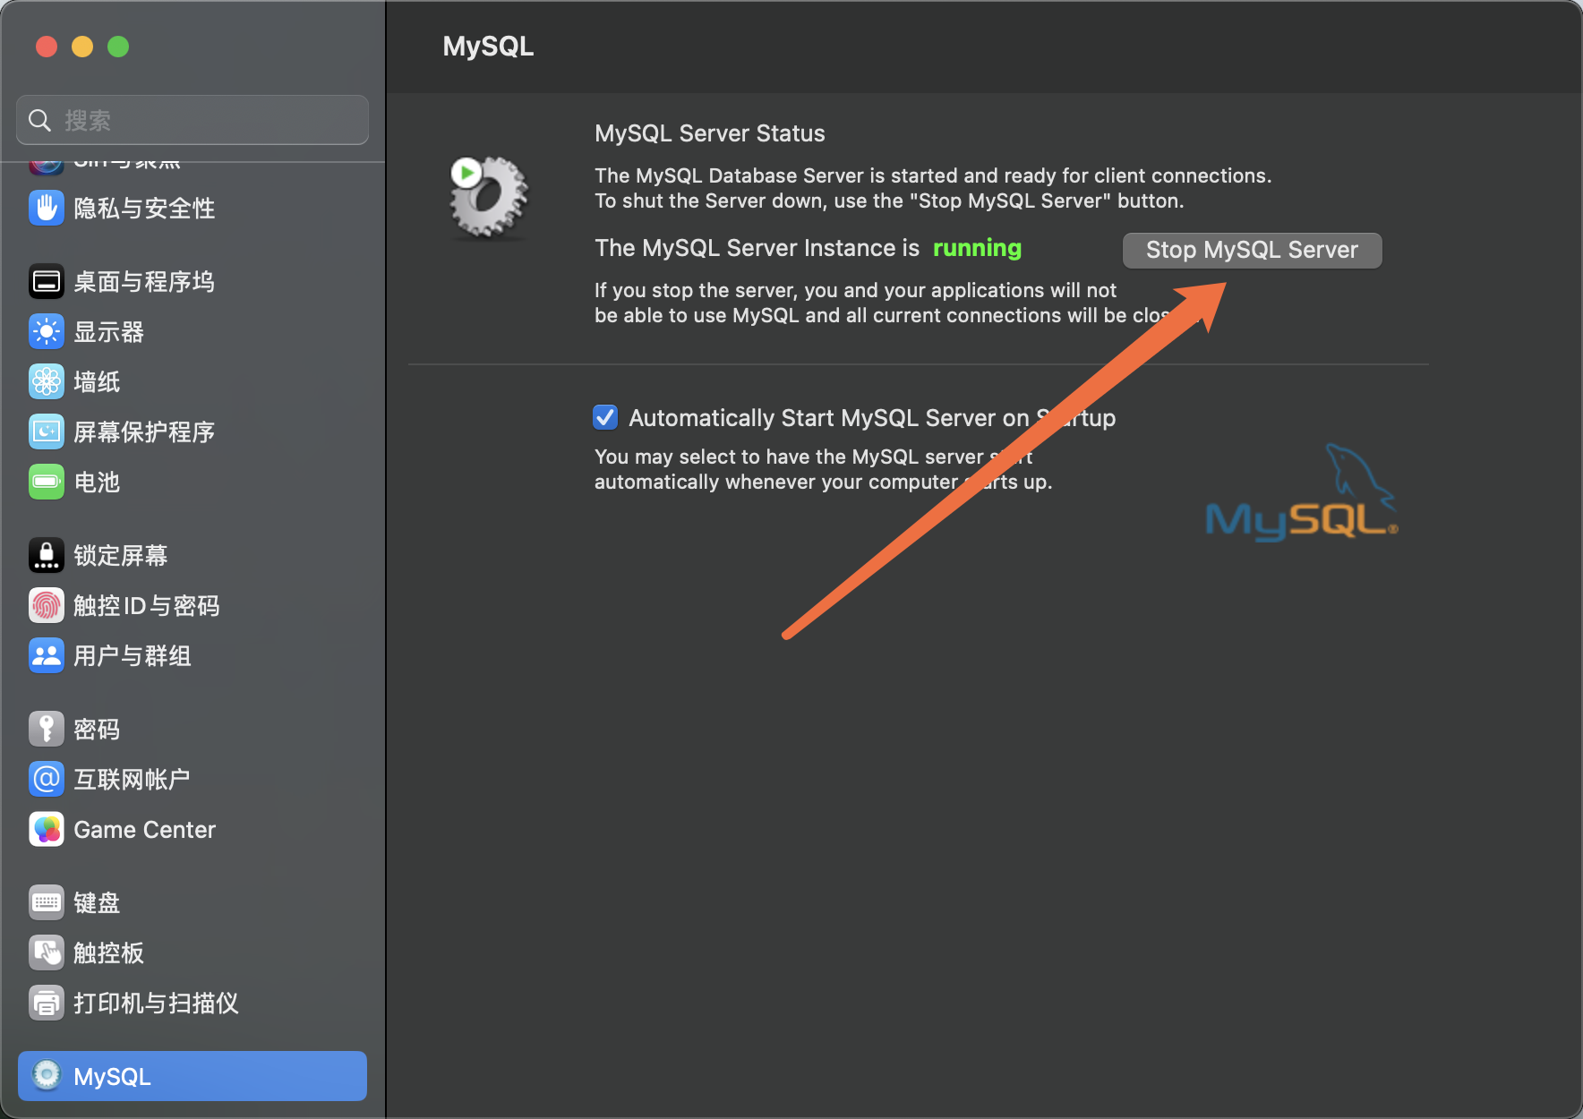1583x1119 pixels.
Task: Open 密码 sidebar entry
Action: click(x=97, y=730)
